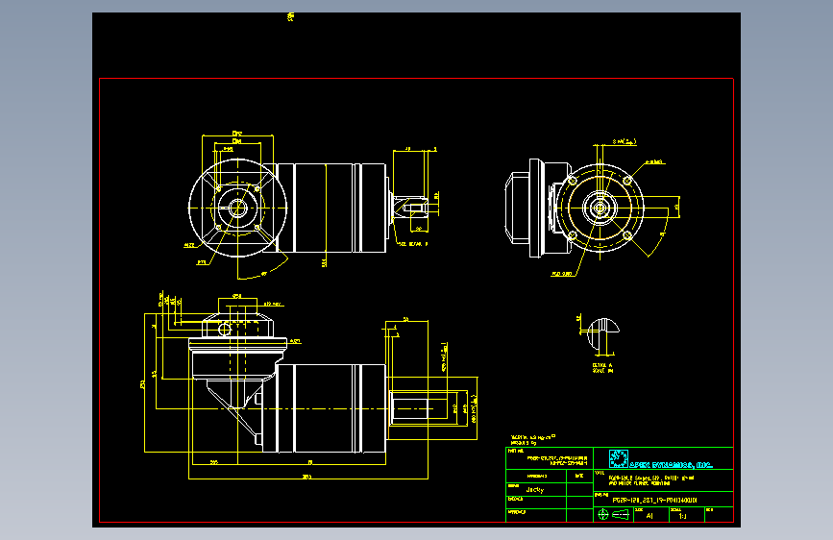Select the 'Jacky' name in title block

point(534,490)
